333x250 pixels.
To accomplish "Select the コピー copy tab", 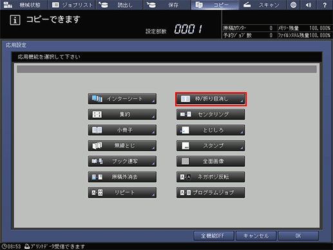I will pyautogui.click(x=214, y=5).
